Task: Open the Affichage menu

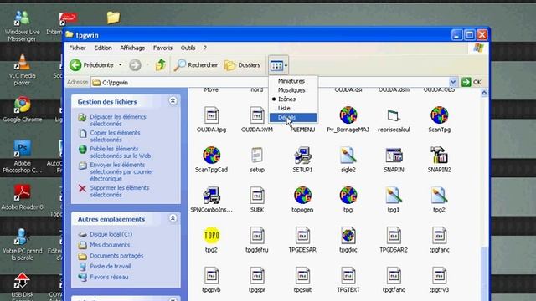Action: pyautogui.click(x=132, y=48)
